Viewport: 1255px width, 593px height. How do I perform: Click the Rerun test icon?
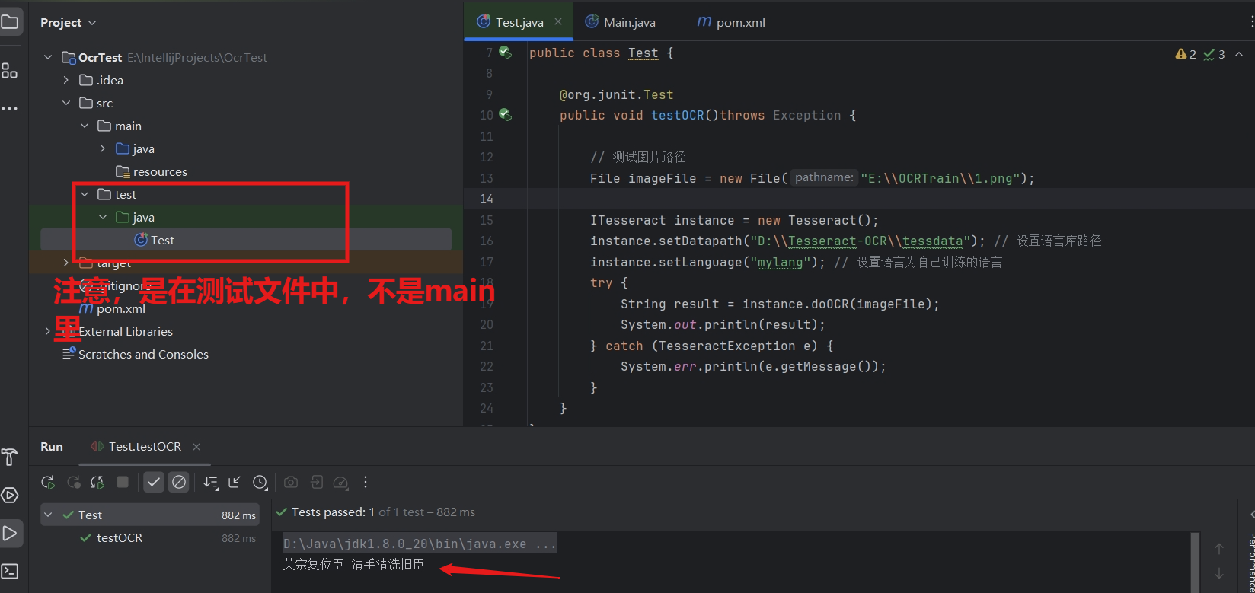pos(48,482)
